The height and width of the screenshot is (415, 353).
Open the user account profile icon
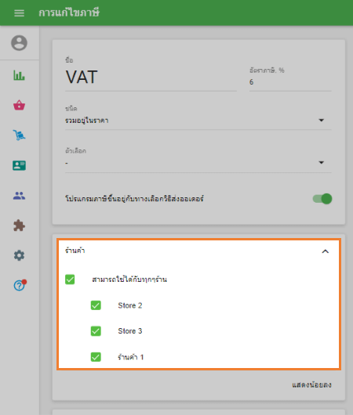tap(19, 43)
